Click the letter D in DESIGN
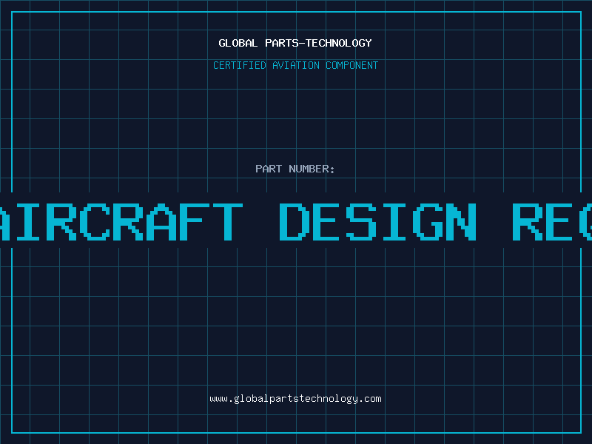The image size is (592, 444). pyautogui.click(x=294, y=221)
